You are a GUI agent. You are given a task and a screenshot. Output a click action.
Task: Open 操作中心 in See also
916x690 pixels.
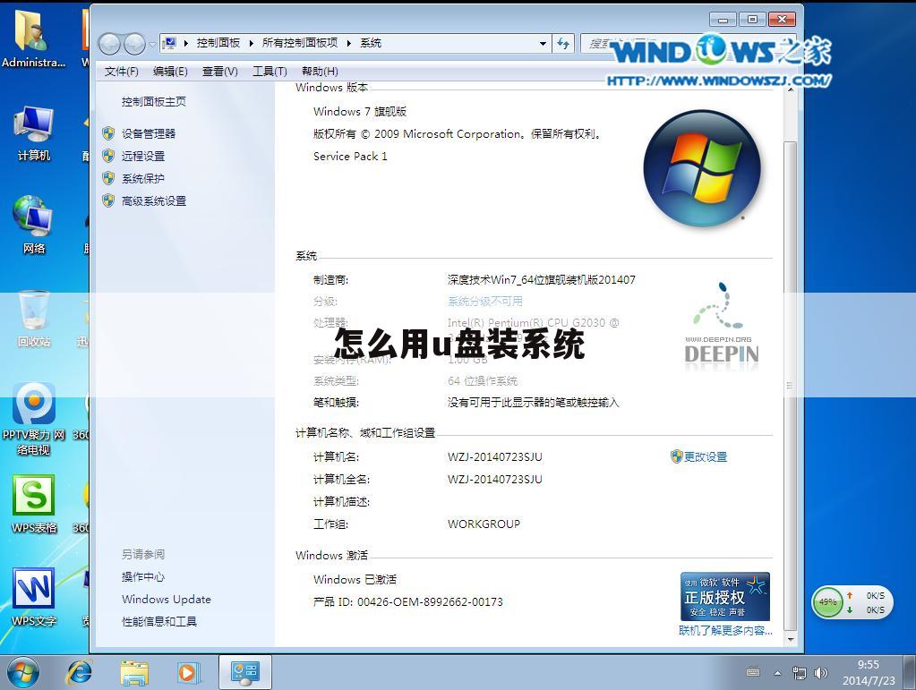coord(143,576)
